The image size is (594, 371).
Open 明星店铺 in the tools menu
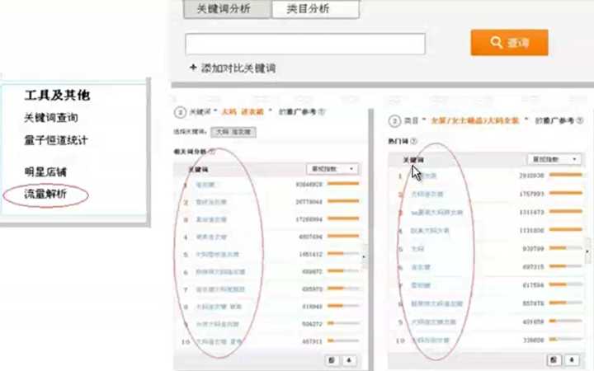(x=45, y=171)
